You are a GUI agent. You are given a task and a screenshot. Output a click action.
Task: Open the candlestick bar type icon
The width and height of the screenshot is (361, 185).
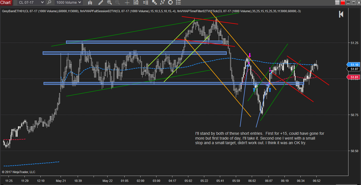(90, 3)
